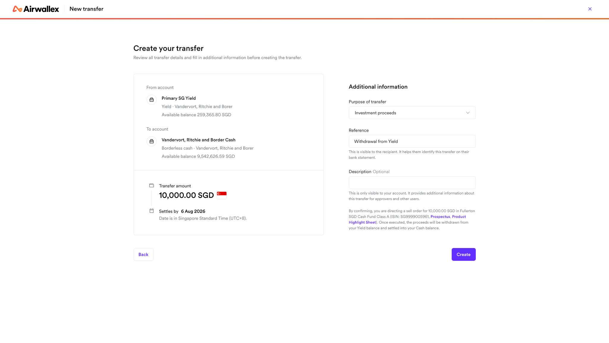Select the Primary SG Yield account name
The width and height of the screenshot is (609, 343).
point(179,98)
